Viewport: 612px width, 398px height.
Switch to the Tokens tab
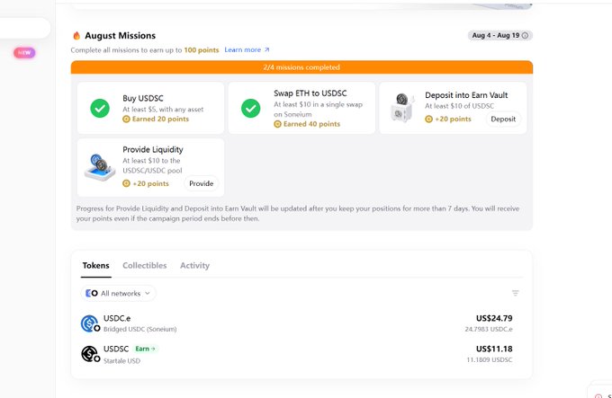click(x=96, y=266)
